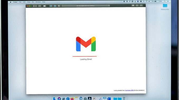179x100 pixels.
Task: Open Microsoft Word from the dock
Action: [109, 99]
